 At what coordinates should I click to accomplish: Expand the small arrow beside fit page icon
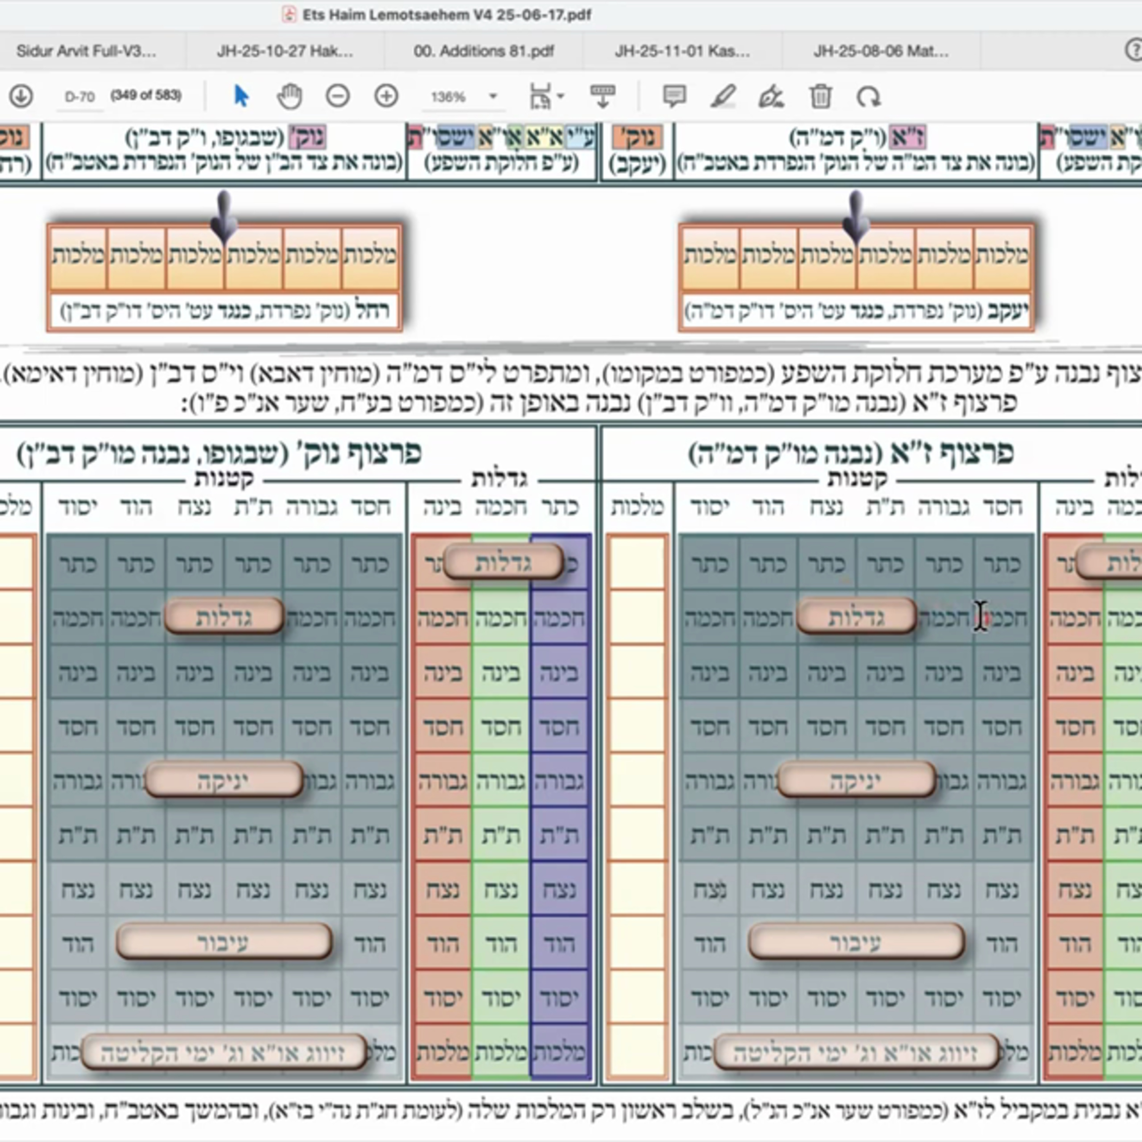pos(560,96)
